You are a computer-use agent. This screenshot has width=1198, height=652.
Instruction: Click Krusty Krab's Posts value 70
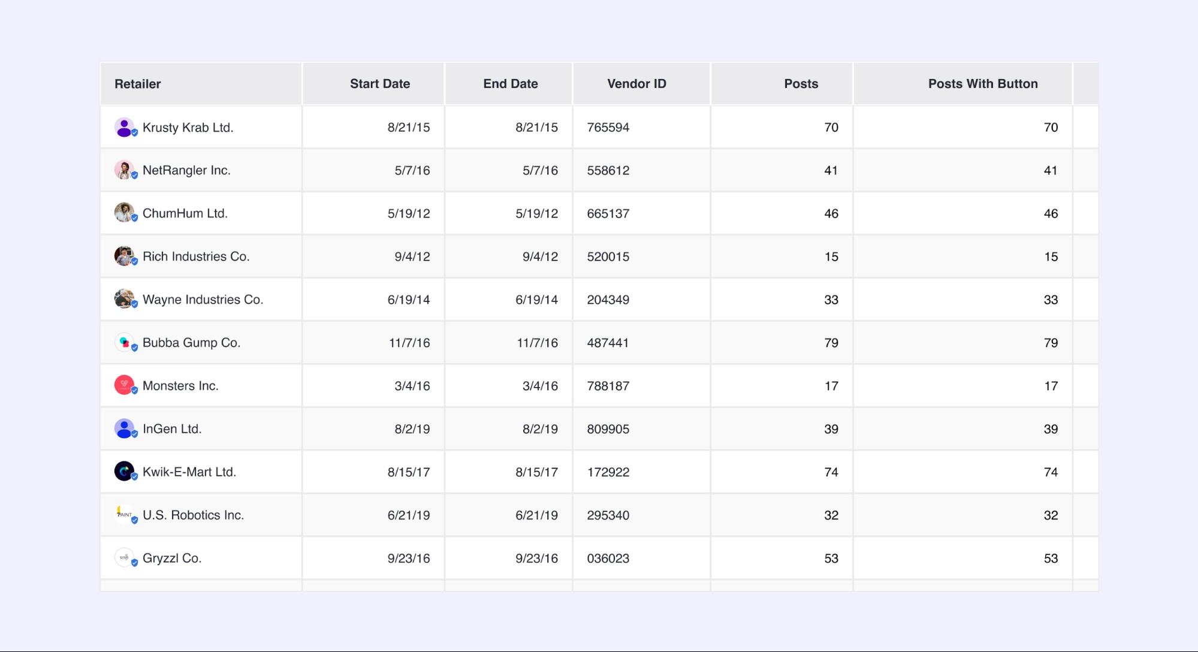click(x=831, y=127)
